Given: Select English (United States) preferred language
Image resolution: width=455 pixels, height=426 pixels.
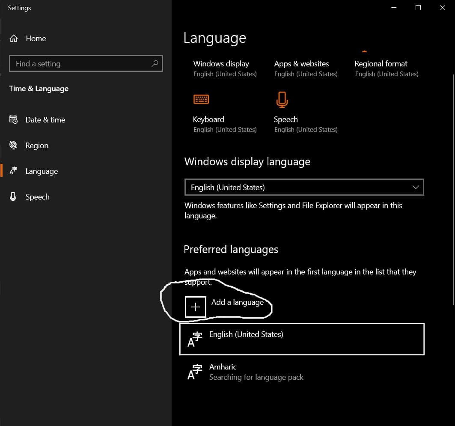Looking at the screenshot, I should tap(302, 339).
